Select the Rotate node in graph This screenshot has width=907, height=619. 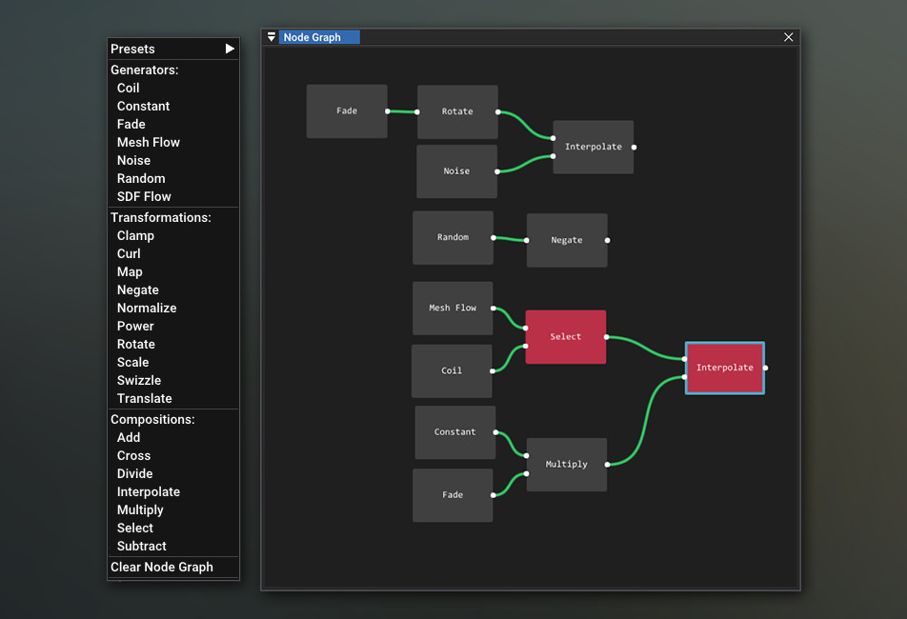457,111
